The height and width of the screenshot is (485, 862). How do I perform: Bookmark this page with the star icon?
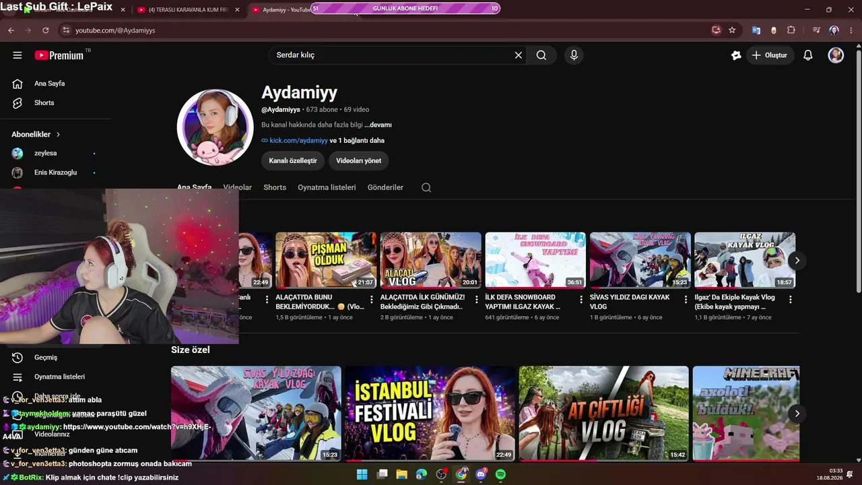[x=732, y=30]
